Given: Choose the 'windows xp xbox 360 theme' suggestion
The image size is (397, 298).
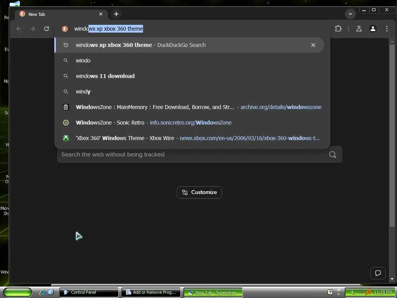Looking at the screenshot, I should coord(189,45).
